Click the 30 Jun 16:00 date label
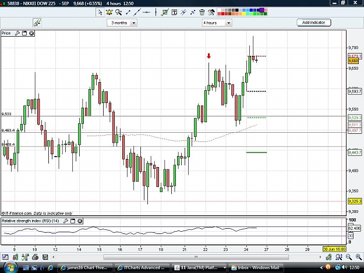This screenshot has height=273, width=364. (x=334, y=249)
